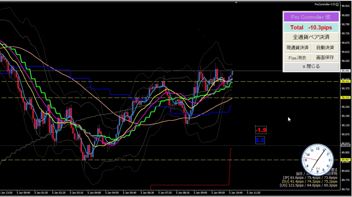Image resolution: width=352 pixels, height=197 pixels.
Task: Click the 90.915 price scale value
Action: pyautogui.click(x=345, y=6)
